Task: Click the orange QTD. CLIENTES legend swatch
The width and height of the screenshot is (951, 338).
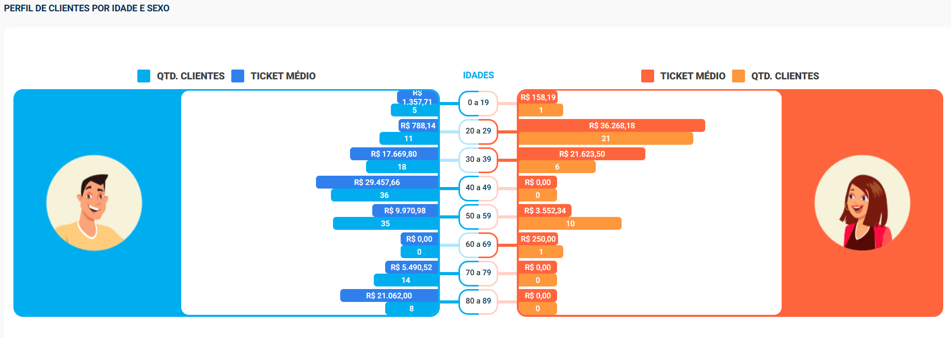Action: (x=738, y=76)
